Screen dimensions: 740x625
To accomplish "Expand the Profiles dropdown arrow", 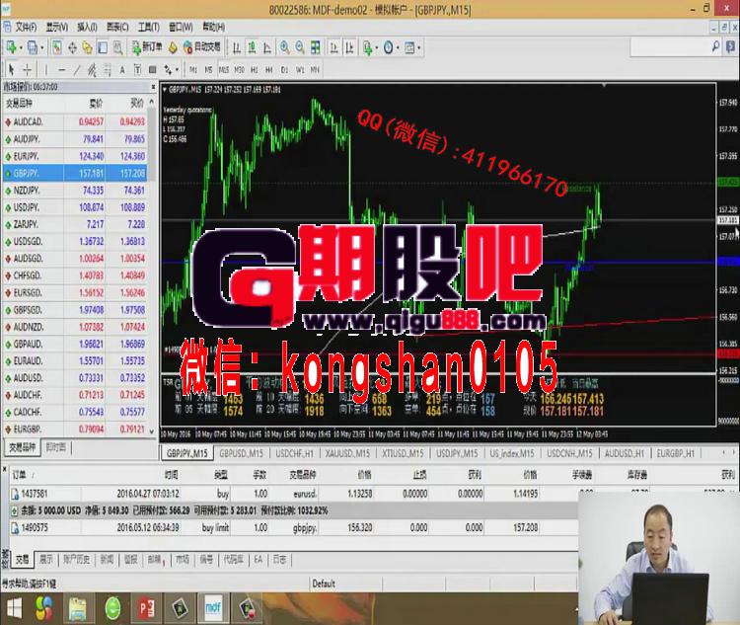I will click(42, 47).
